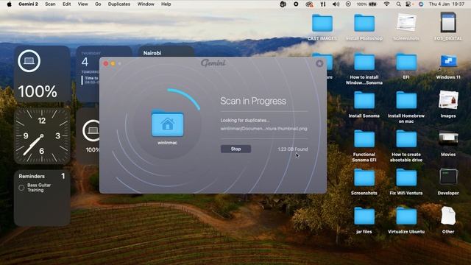This screenshot has width=471, height=265.
Task: Click the round badge icon in Gemini's top-right corner
Action: pos(319,63)
